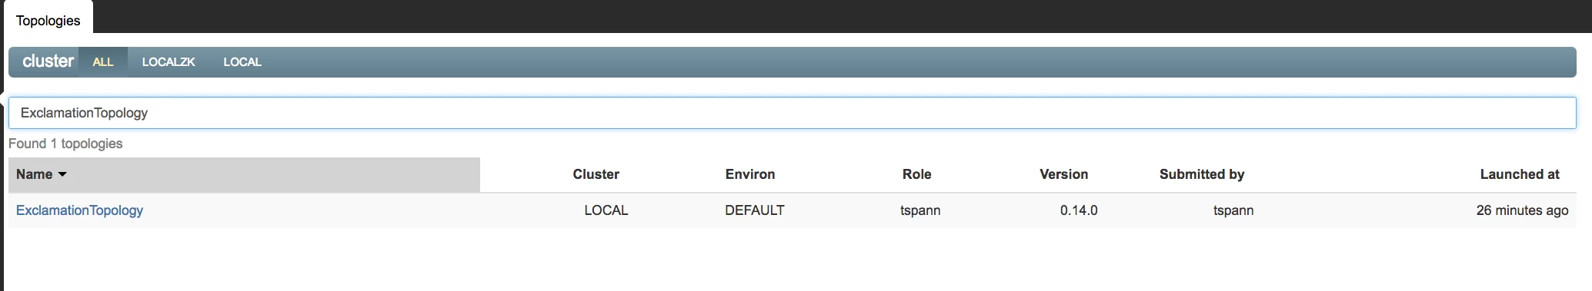
Task: Sort by Submitted by column header
Action: coord(1202,174)
